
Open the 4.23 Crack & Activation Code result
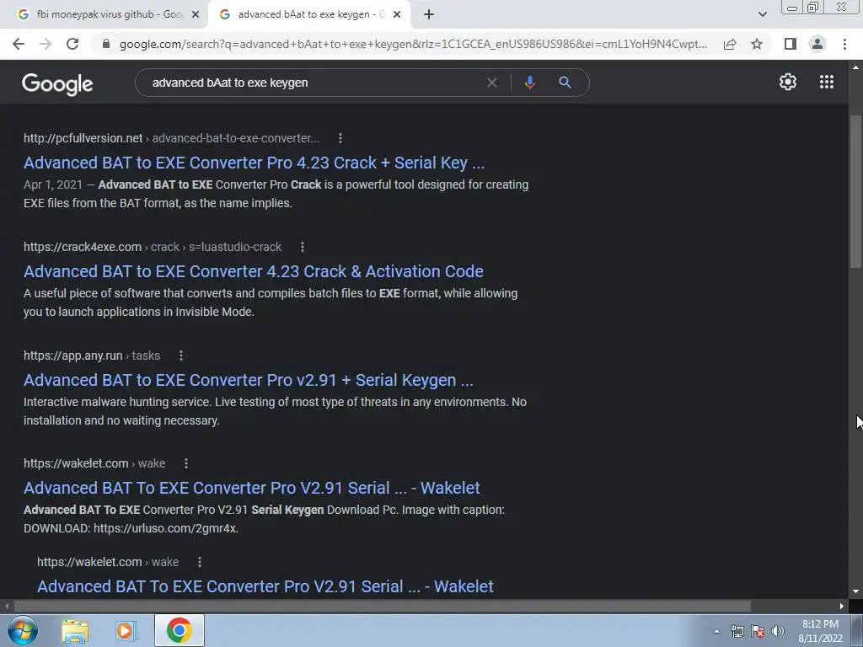pyautogui.click(x=253, y=271)
